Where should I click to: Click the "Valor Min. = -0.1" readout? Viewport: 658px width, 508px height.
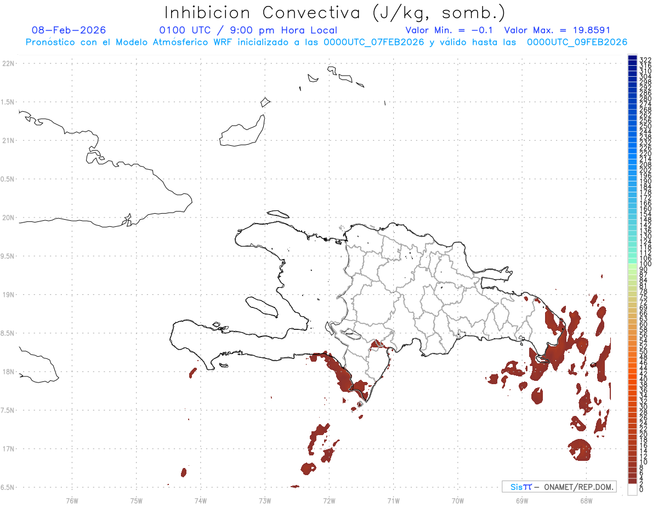point(450,30)
